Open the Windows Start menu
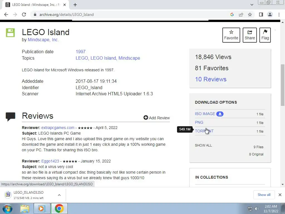Viewport: 285px width, 214px height. (7, 208)
